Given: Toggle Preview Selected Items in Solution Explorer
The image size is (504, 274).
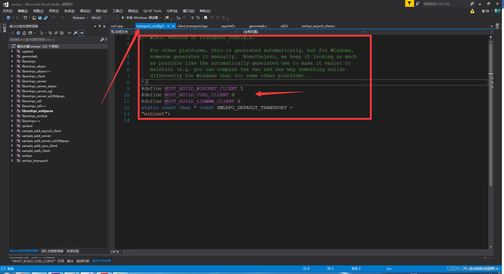Looking at the screenshot, I should point(81,33).
